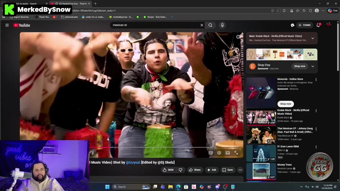Click the Windows taskbar Search box
340x191 pixels.
(131, 187)
